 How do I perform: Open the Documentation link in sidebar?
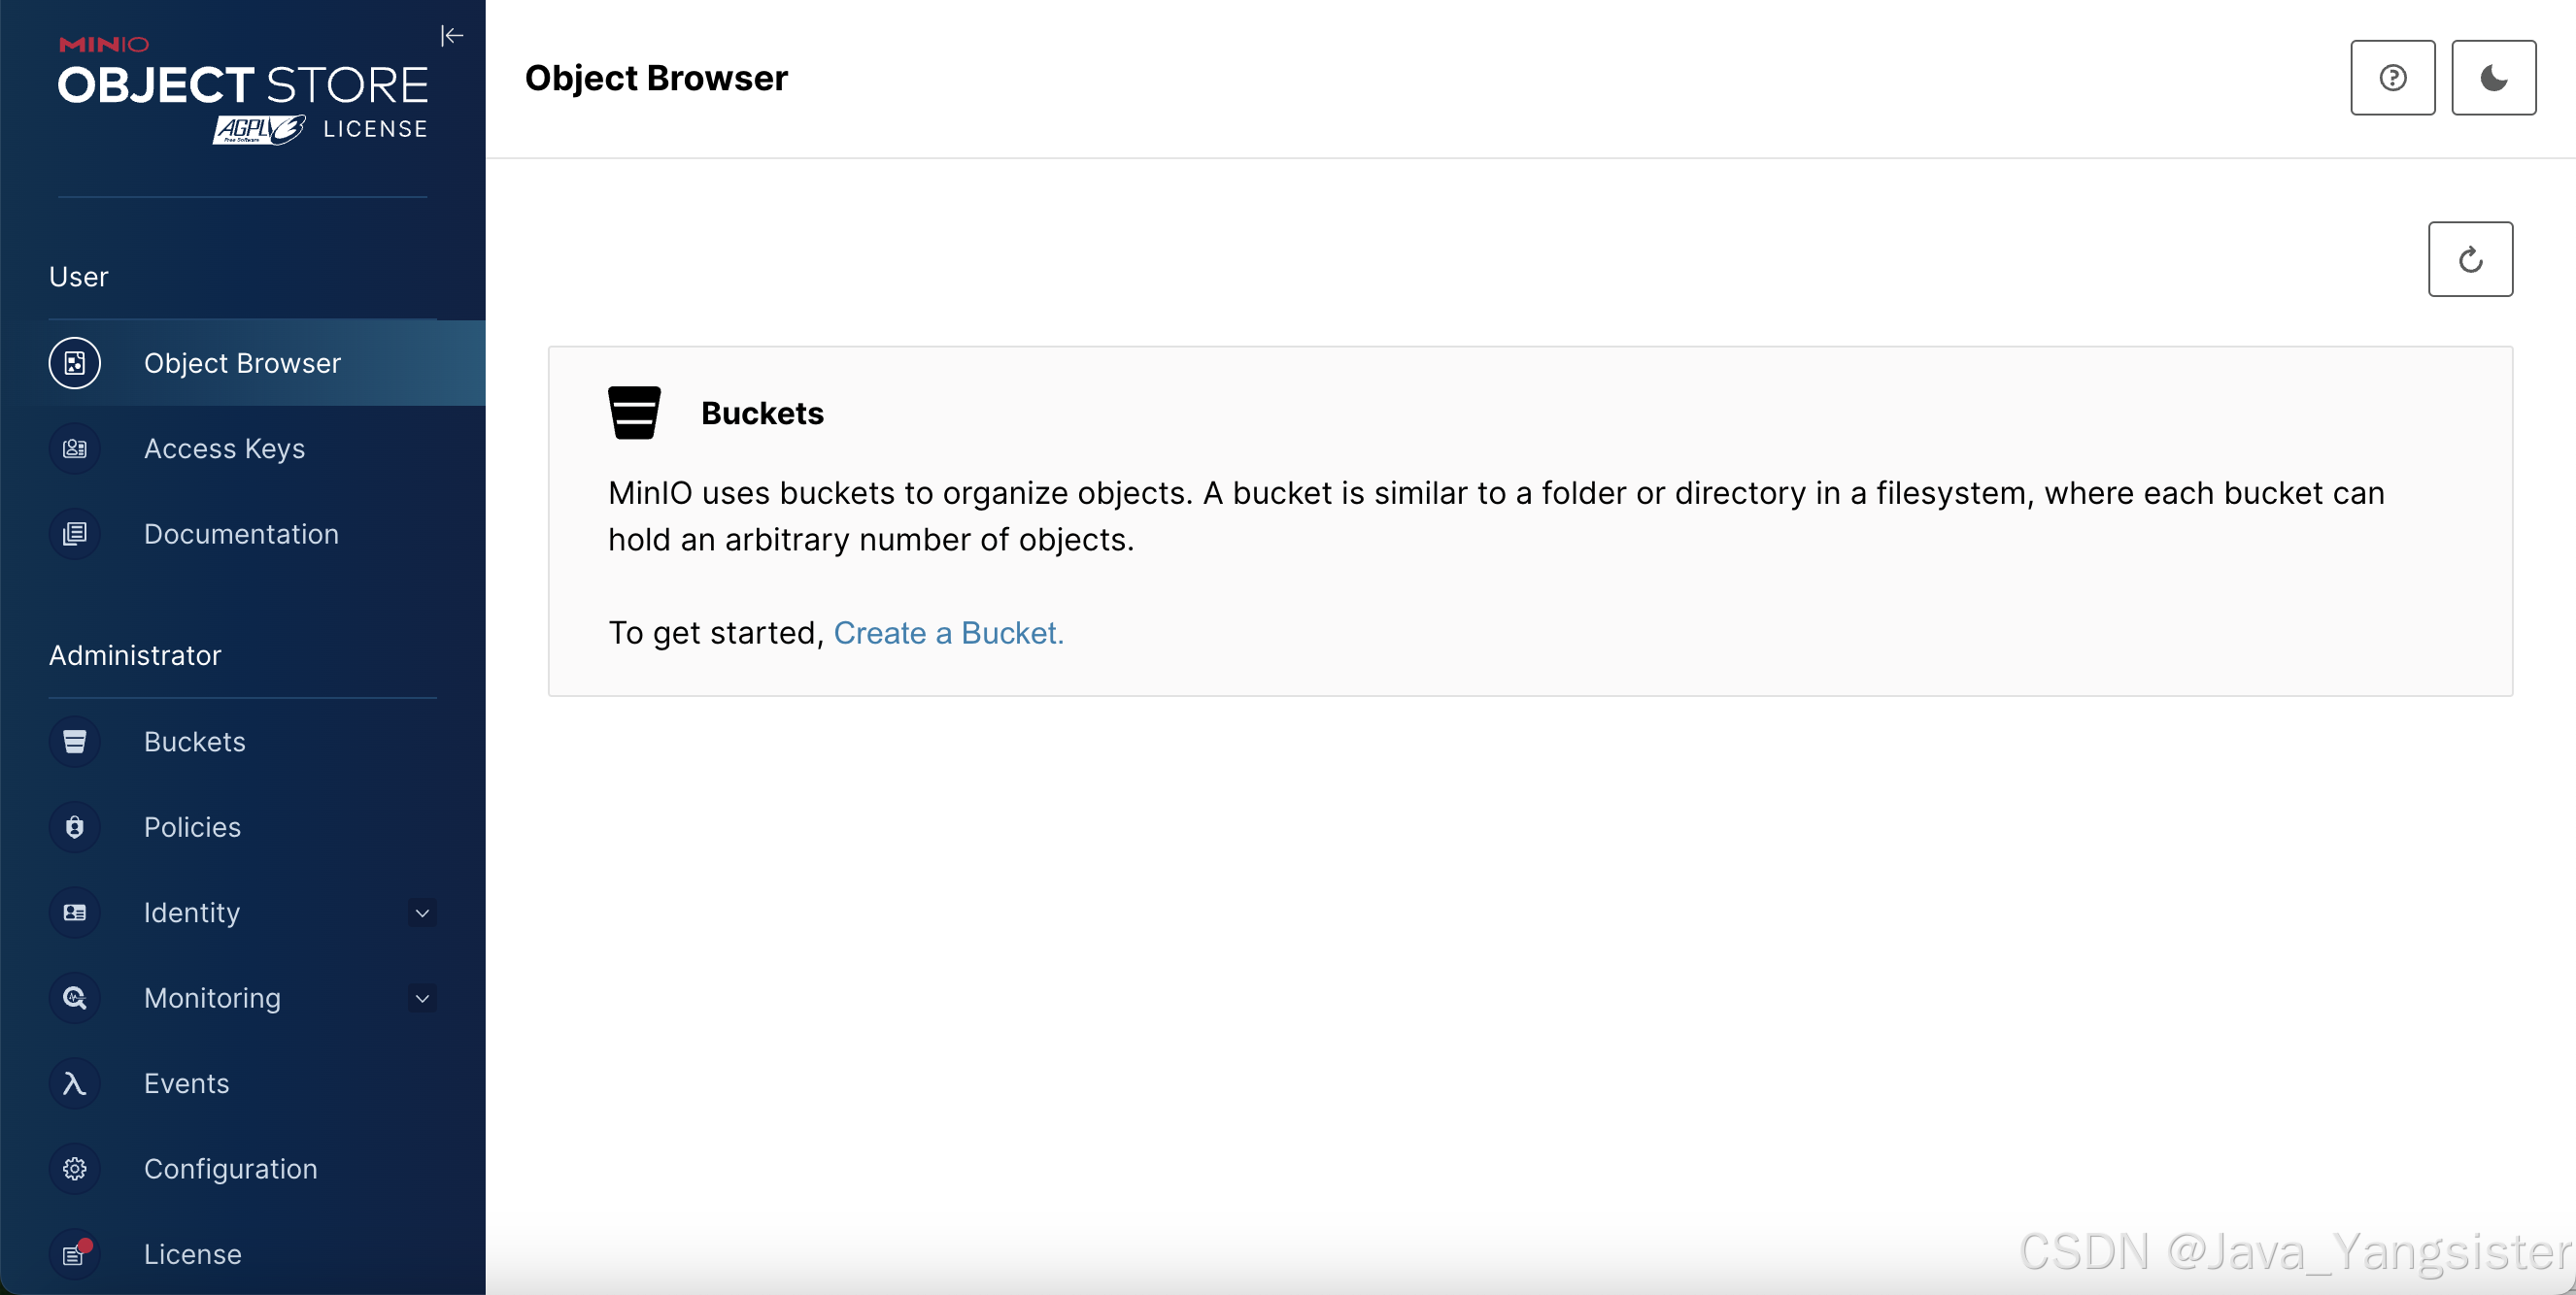tap(241, 534)
